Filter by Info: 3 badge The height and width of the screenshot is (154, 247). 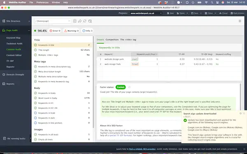click(x=87, y=31)
